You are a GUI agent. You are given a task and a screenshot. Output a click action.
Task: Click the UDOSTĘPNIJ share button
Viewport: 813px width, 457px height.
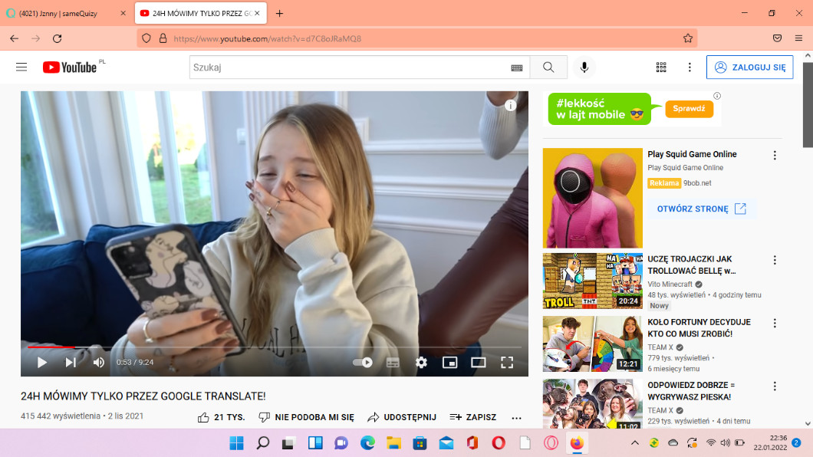402,417
